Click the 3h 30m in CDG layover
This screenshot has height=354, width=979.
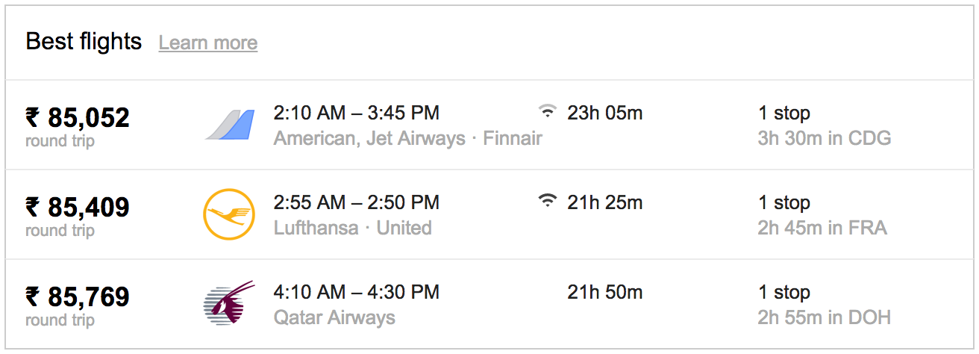825,138
